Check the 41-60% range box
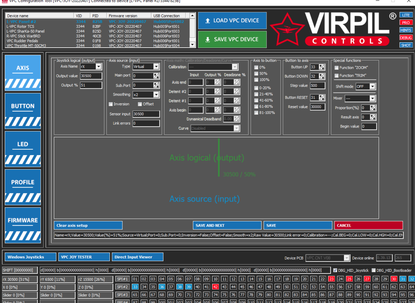Viewport: 415px width, 303px height. coord(256,100)
